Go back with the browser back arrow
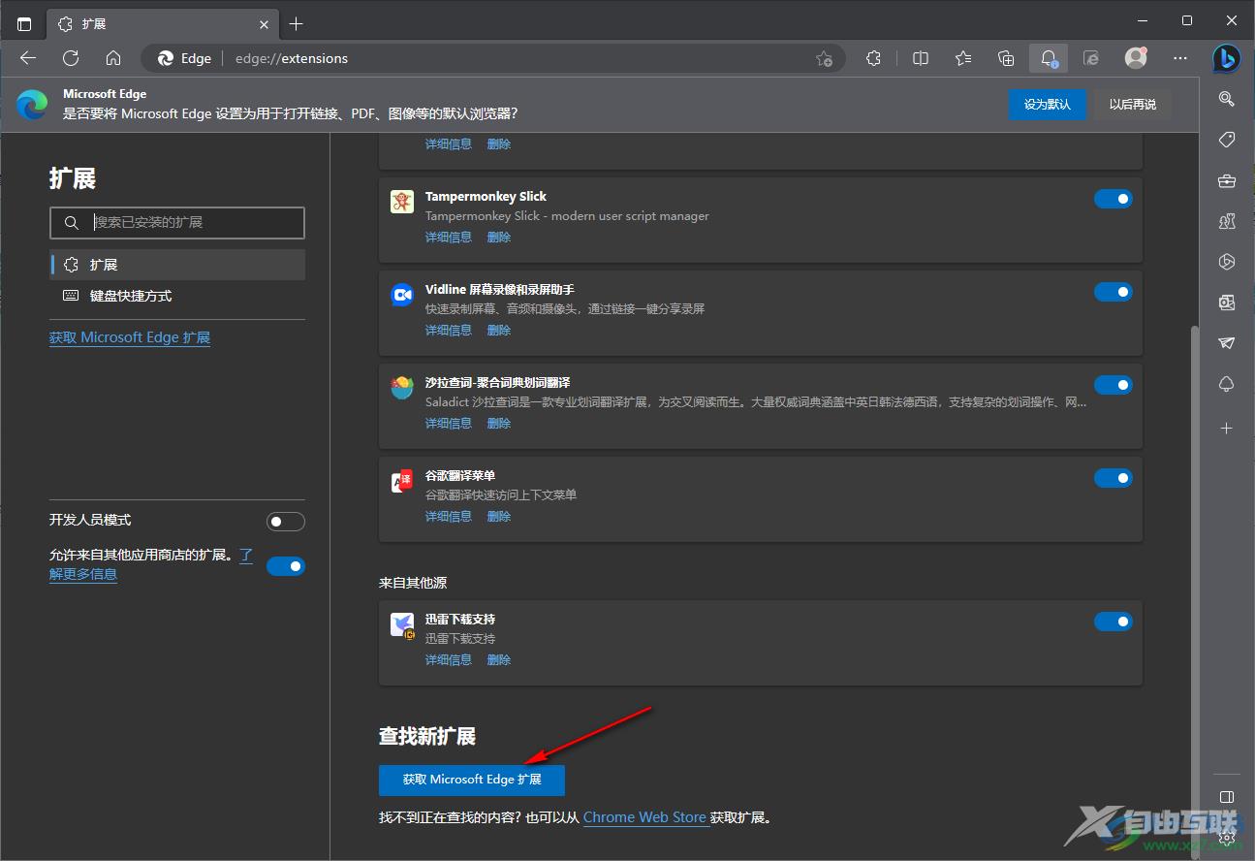The image size is (1255, 861). click(28, 58)
